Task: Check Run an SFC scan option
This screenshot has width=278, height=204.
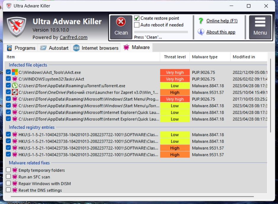Action: pos(8,177)
